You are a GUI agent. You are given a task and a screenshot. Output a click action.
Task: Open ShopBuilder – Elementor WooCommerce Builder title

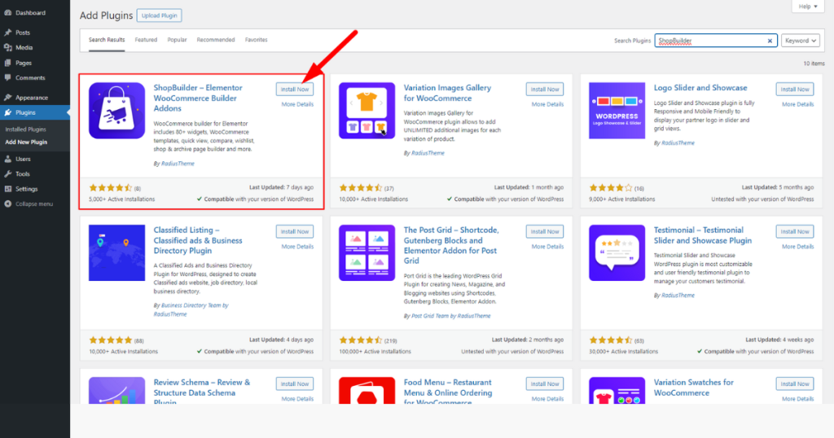tap(197, 98)
